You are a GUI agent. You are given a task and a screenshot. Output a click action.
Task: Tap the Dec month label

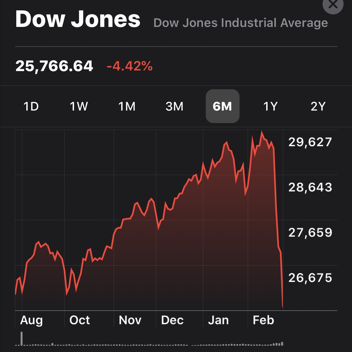pyautogui.click(x=172, y=320)
